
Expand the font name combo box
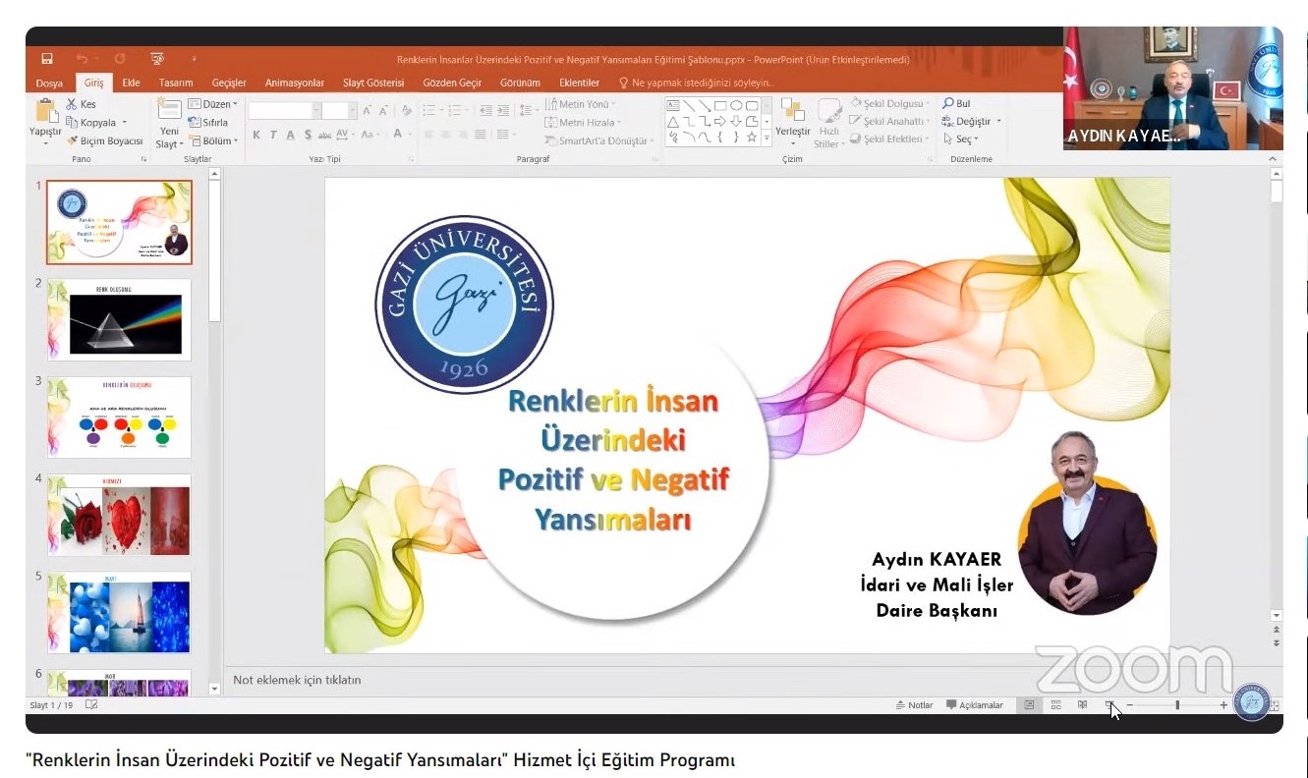pyautogui.click(x=316, y=110)
